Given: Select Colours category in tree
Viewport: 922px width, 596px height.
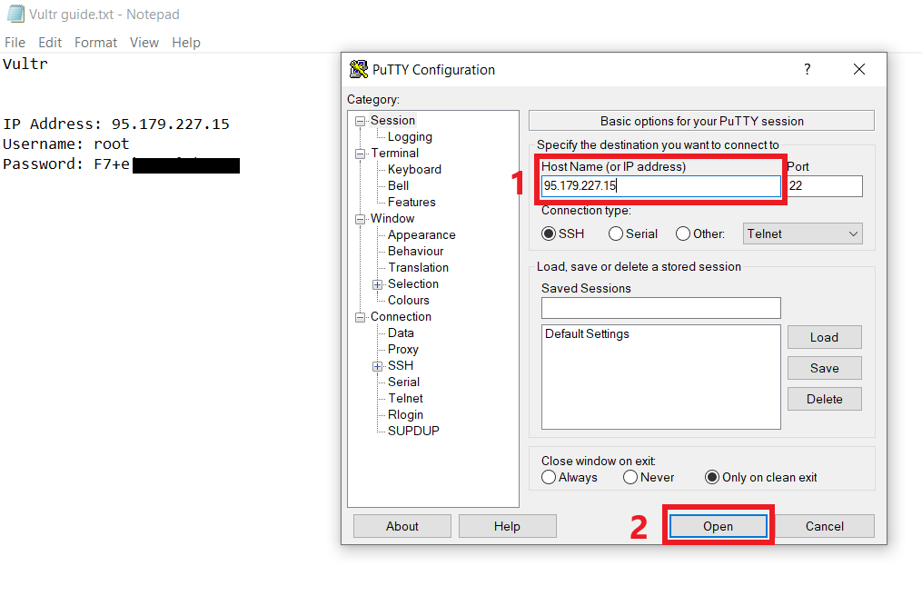Looking at the screenshot, I should (409, 300).
